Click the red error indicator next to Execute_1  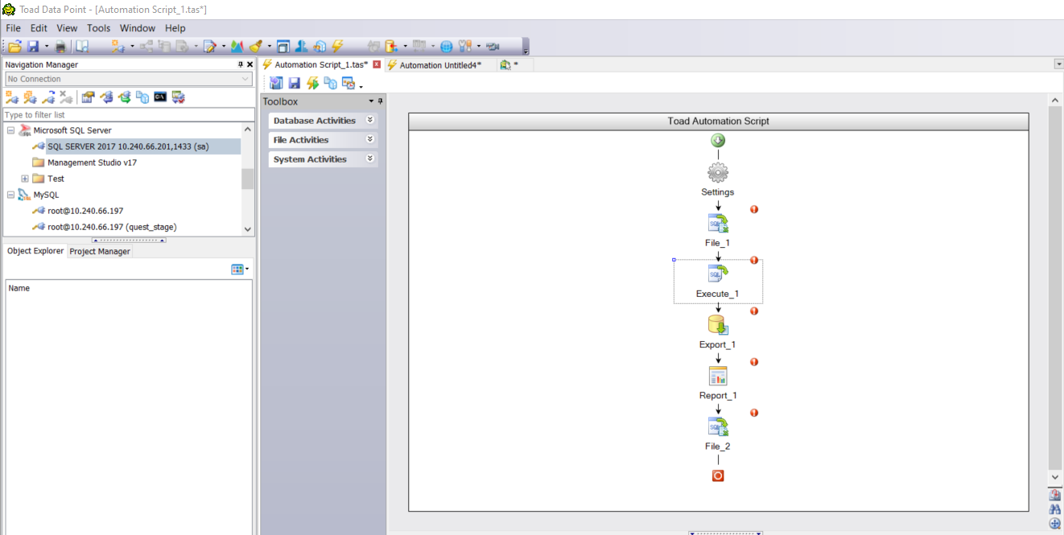[x=754, y=260]
